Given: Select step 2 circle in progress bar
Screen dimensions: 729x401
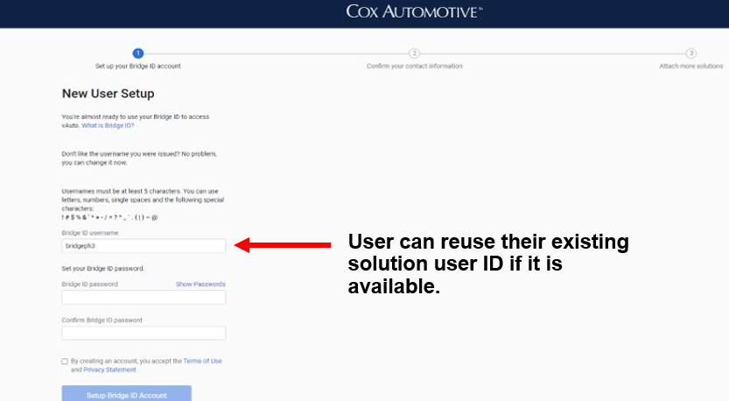Looking at the screenshot, I should click(414, 53).
